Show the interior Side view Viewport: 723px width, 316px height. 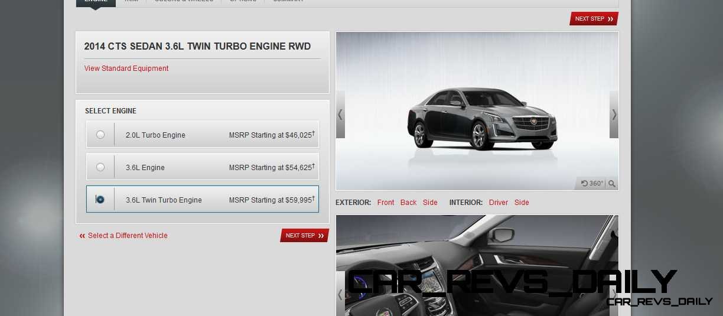tap(522, 203)
